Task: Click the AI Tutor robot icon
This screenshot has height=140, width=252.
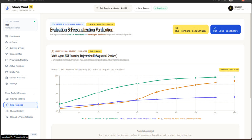Action: coord(7,42)
